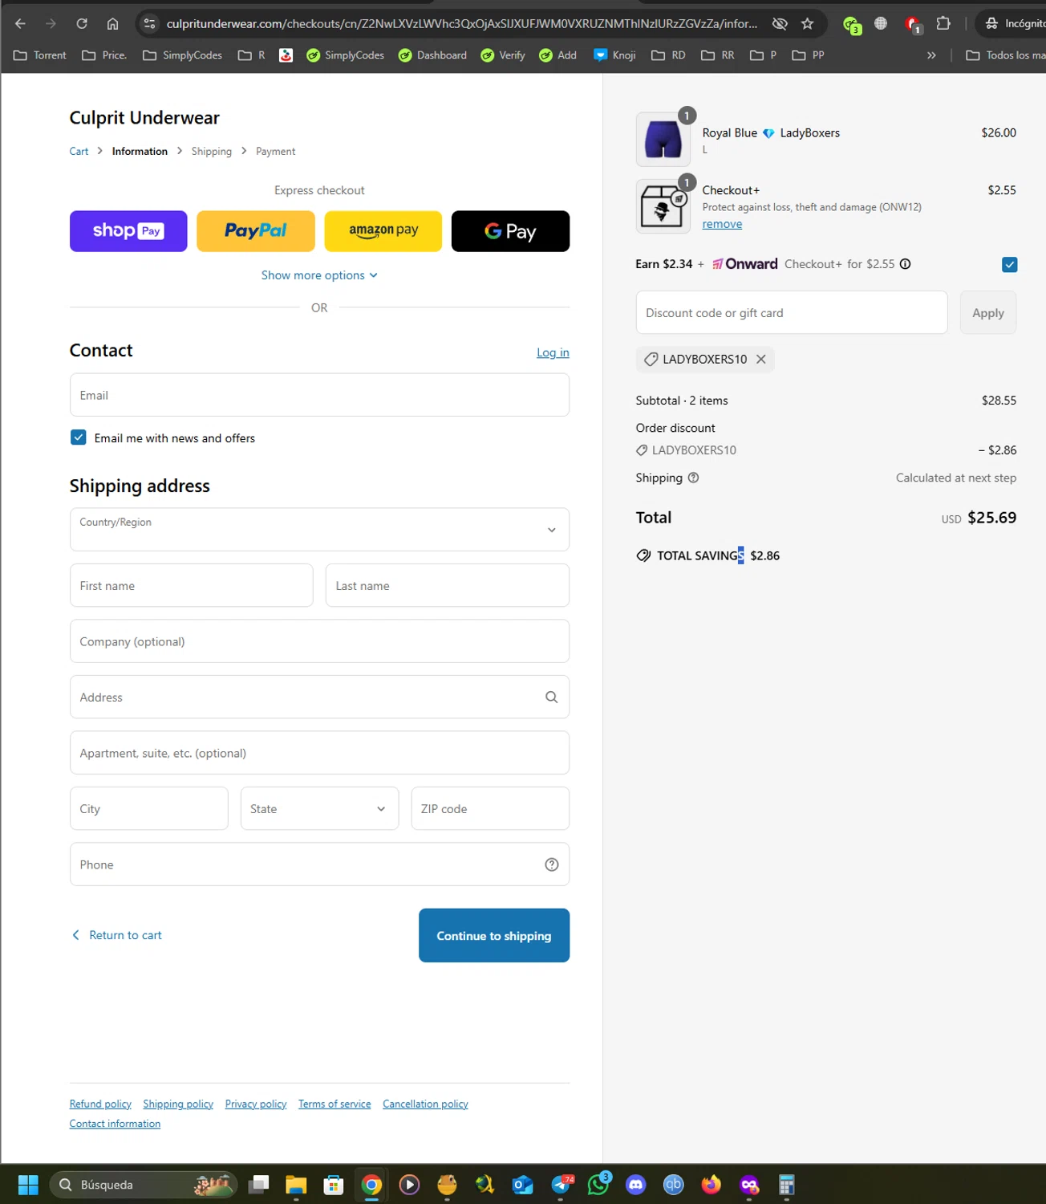The width and height of the screenshot is (1046, 1204).
Task: Pay with the Amazon Pay button
Action: pos(383,231)
